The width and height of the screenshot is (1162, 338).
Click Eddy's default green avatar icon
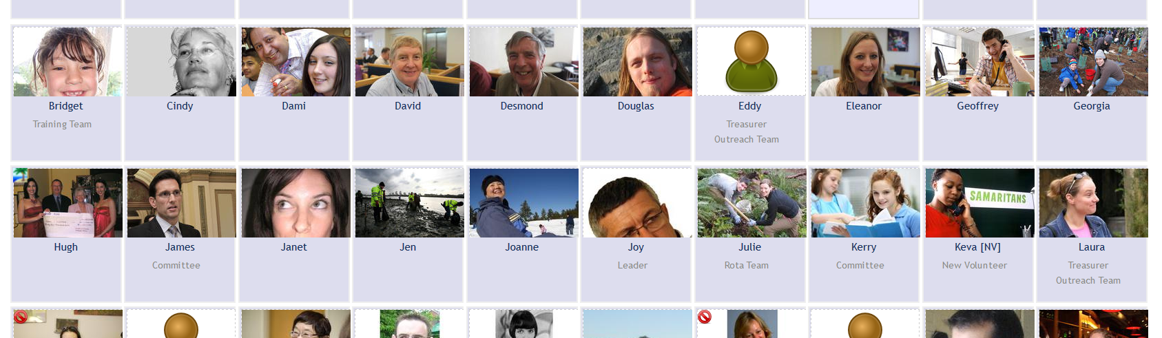coord(751,61)
